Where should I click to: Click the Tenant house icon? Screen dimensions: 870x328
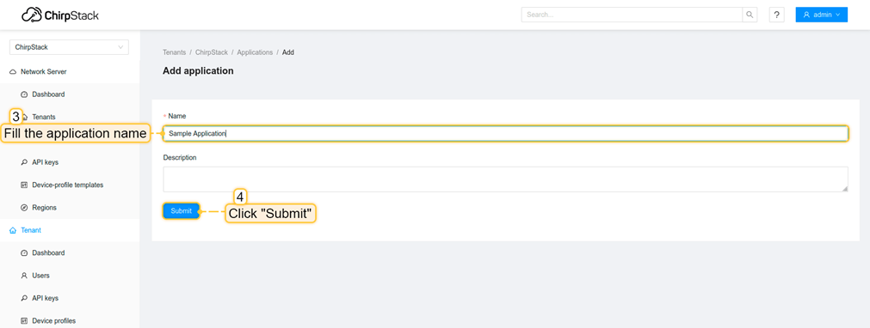[13, 230]
